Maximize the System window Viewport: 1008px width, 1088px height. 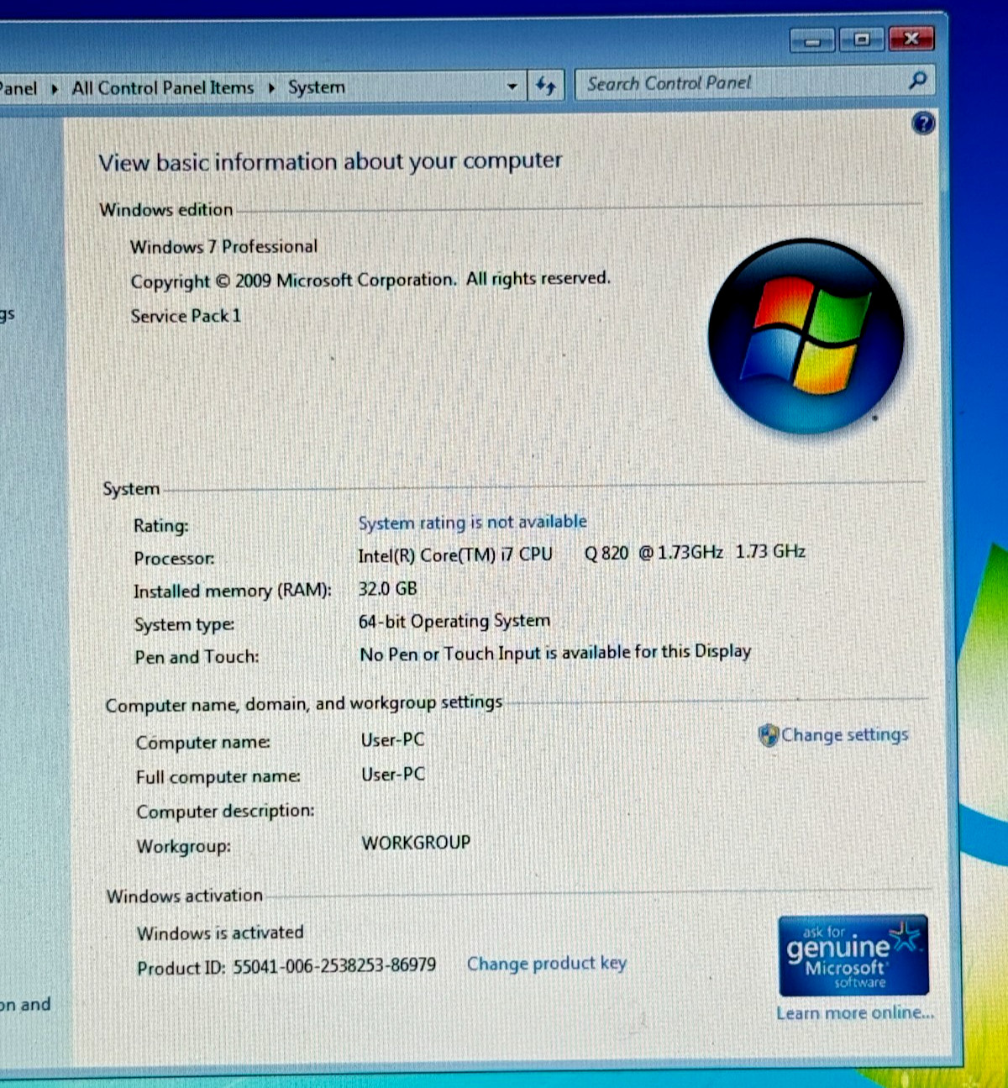click(861, 39)
